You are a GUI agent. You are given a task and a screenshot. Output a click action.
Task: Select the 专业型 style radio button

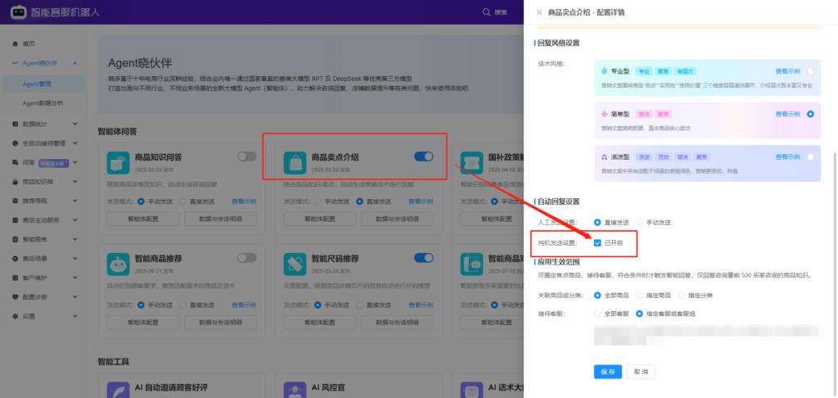(x=811, y=71)
